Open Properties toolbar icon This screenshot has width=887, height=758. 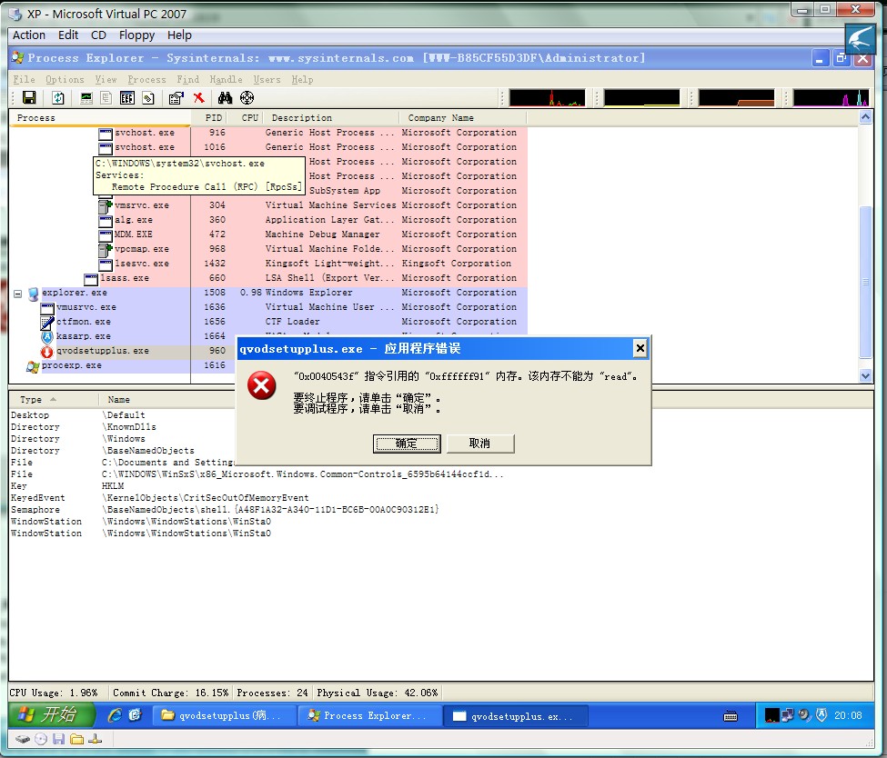pyautogui.click(x=176, y=98)
